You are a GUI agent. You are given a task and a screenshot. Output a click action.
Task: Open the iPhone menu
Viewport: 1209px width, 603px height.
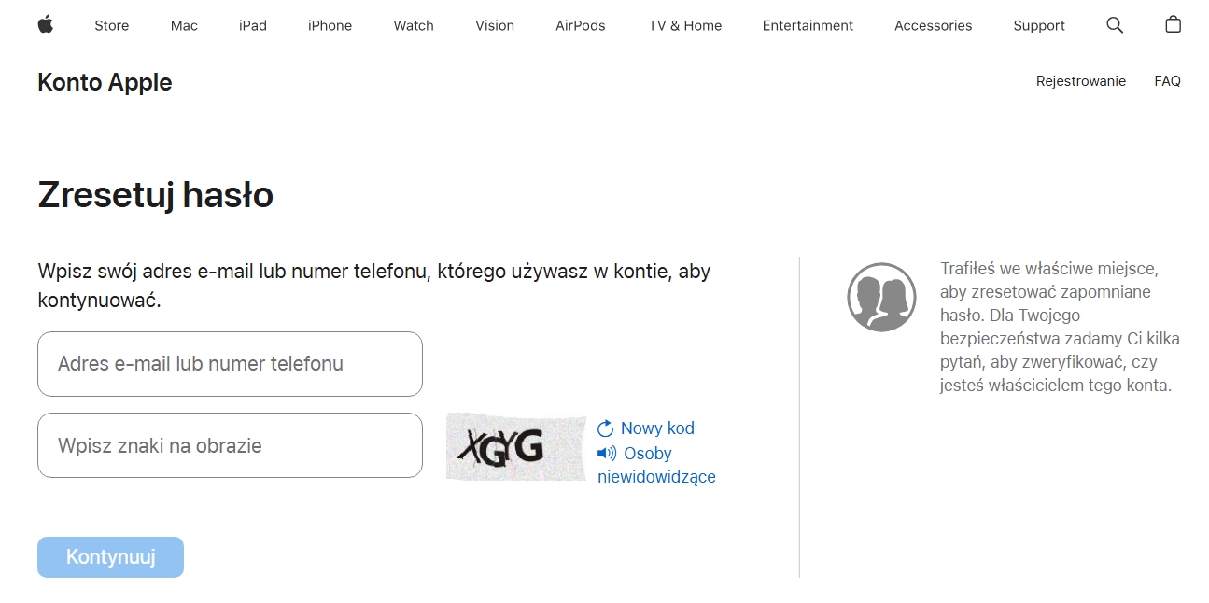point(330,25)
